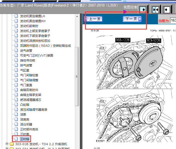
Task: Select 油冷却器 entry
Action: [x=26, y=124]
